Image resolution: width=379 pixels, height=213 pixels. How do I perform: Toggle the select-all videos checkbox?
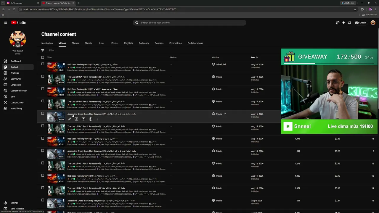click(43, 57)
